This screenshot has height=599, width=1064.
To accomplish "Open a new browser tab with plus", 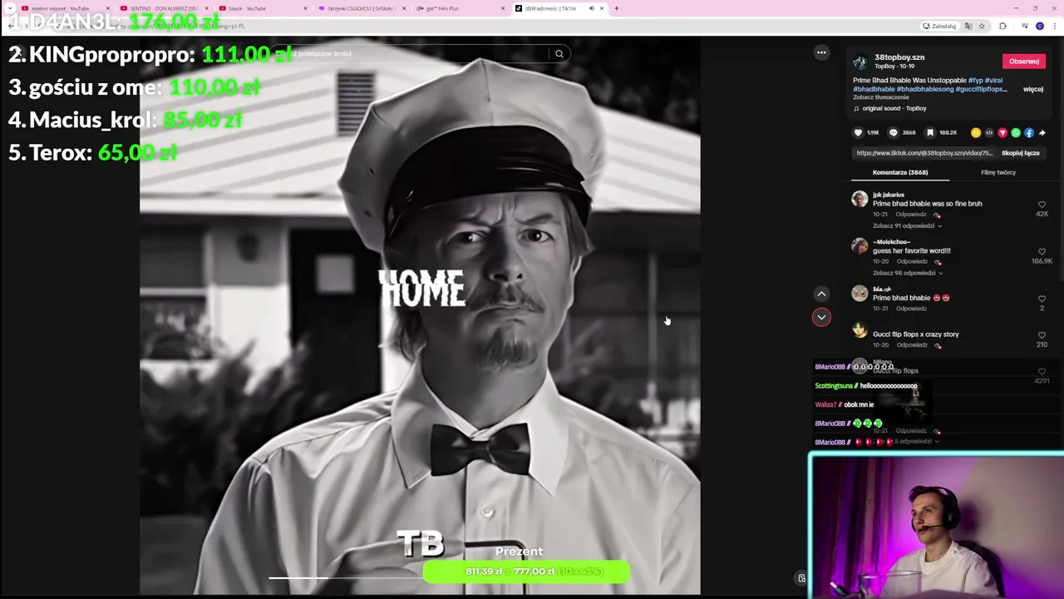I will pos(616,8).
